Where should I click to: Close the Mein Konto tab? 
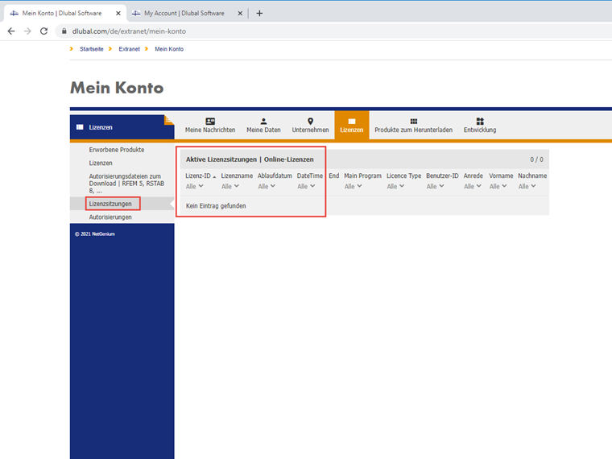[x=118, y=13]
